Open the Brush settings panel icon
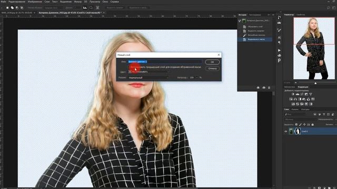 [279, 30]
